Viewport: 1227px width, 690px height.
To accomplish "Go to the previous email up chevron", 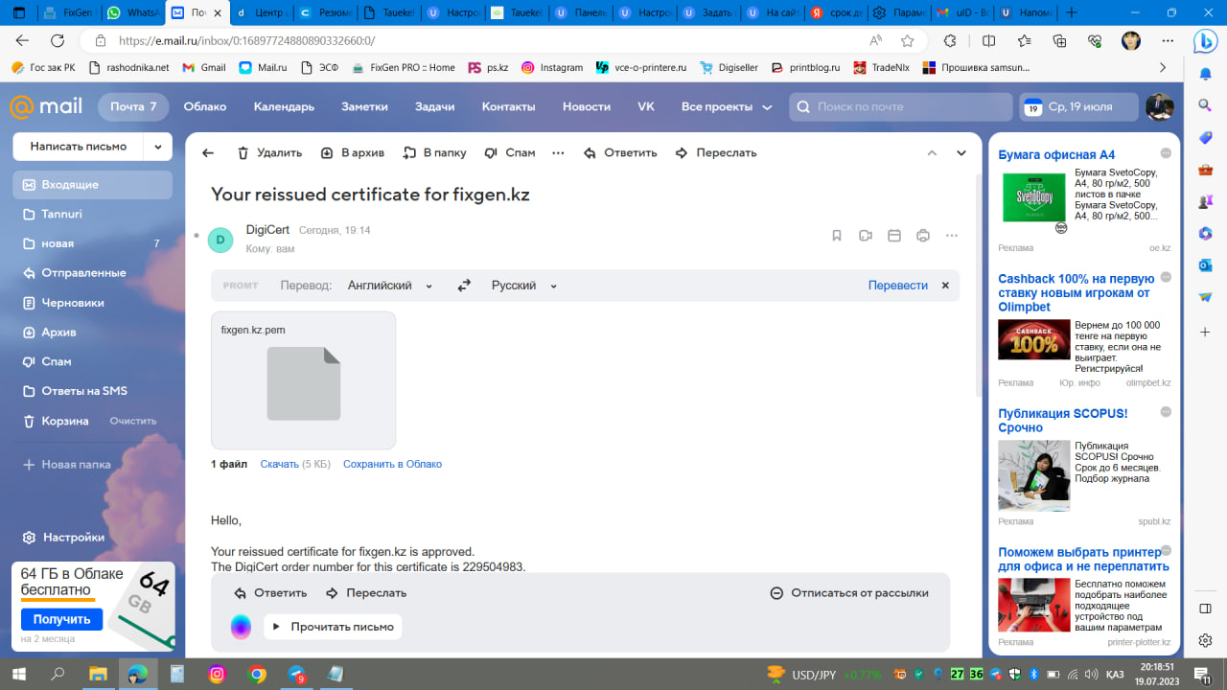I will 932,153.
